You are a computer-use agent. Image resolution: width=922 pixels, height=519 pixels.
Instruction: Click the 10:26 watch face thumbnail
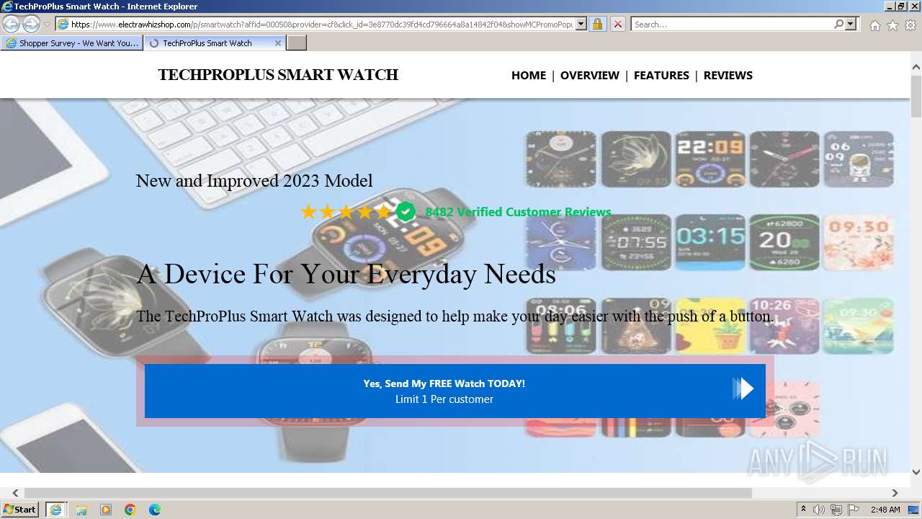click(x=784, y=326)
